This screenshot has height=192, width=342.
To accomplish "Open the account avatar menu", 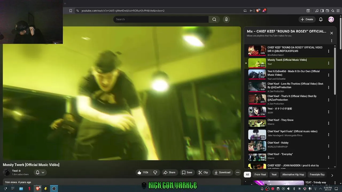I will click(331, 19).
